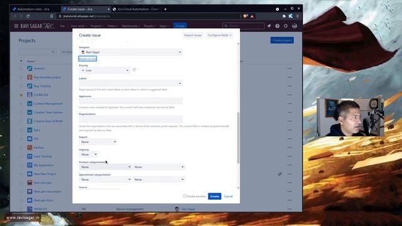Click the Import issues button
402x226 pixels.
[193, 35]
